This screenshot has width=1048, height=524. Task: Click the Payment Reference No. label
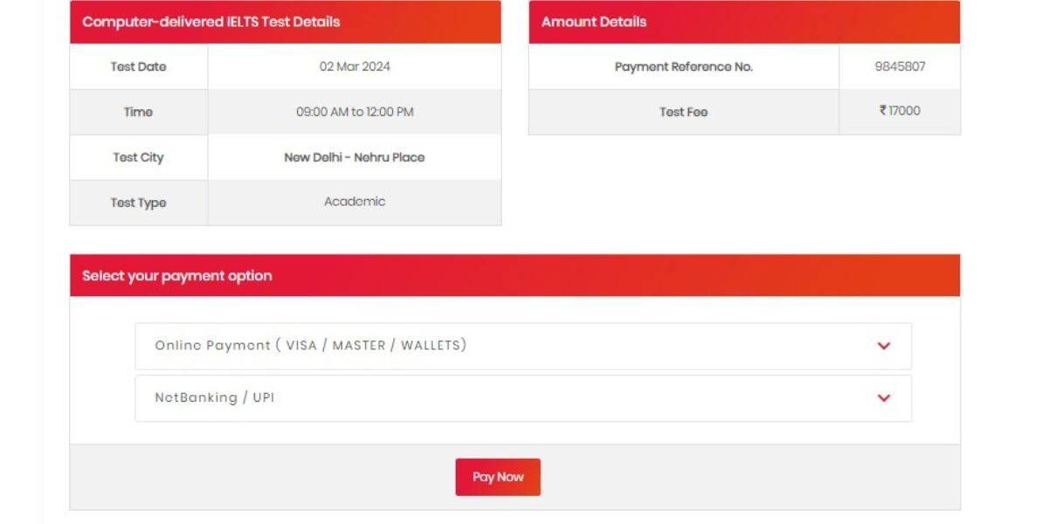point(684,66)
